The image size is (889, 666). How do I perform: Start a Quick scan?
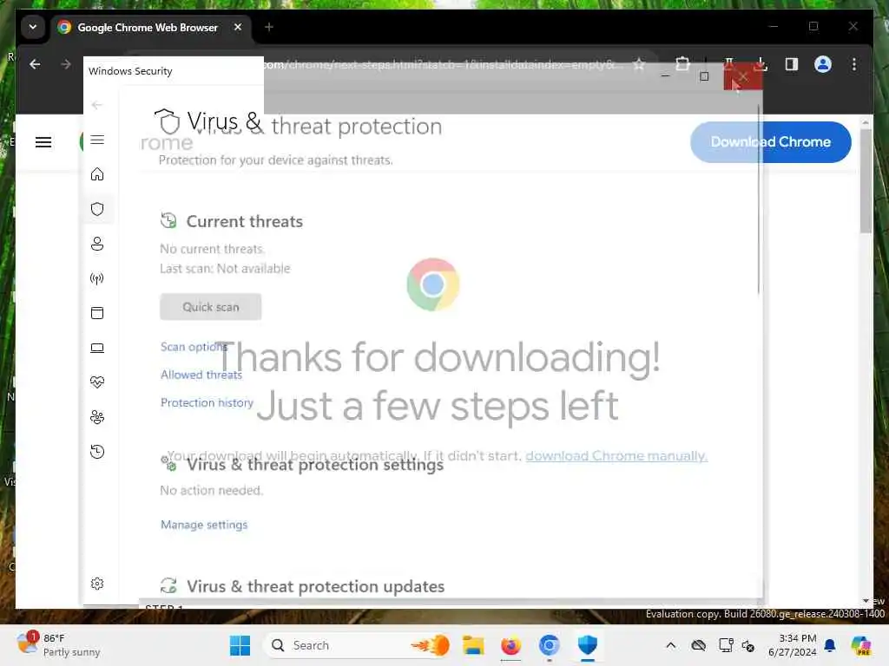coord(210,307)
